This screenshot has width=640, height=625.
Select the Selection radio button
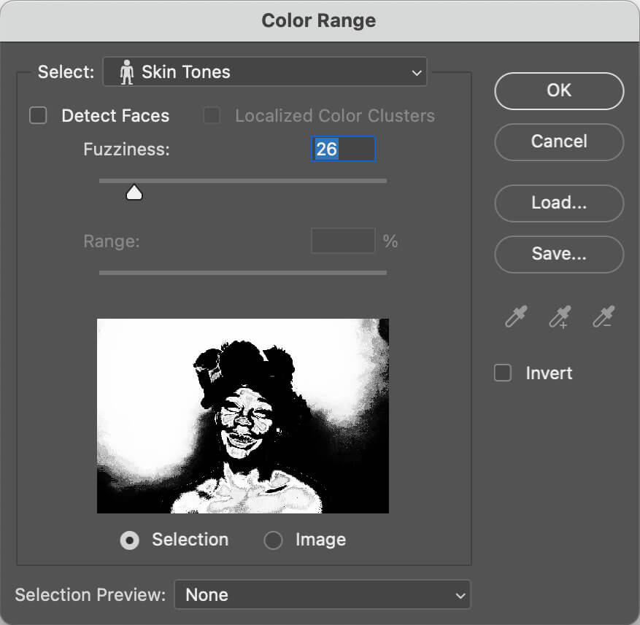coord(130,540)
